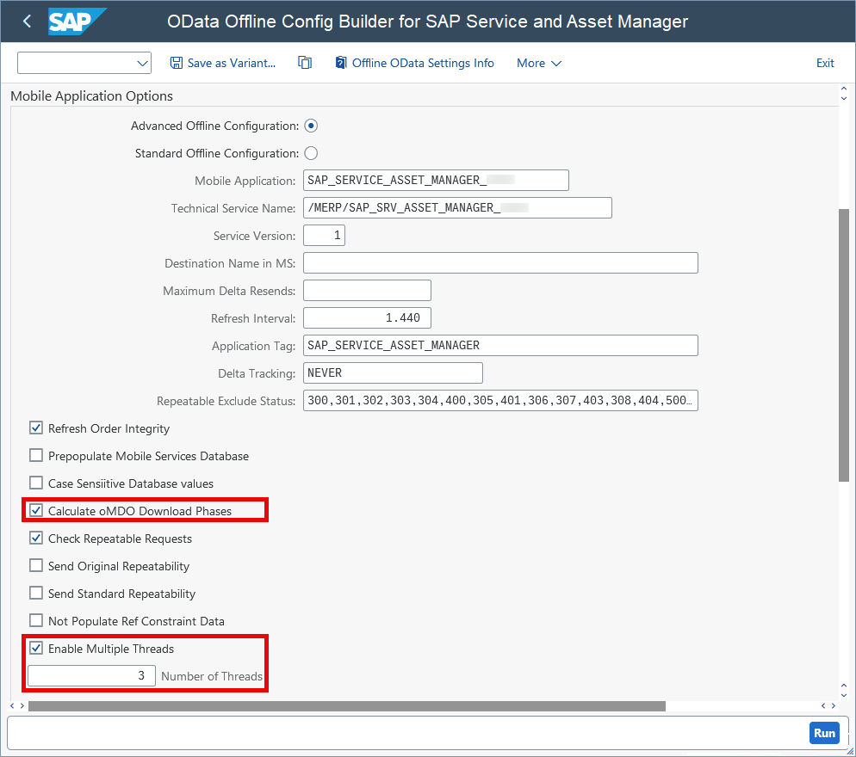The height and width of the screenshot is (757, 856).
Task: Click the SAP logo
Action: point(77,22)
